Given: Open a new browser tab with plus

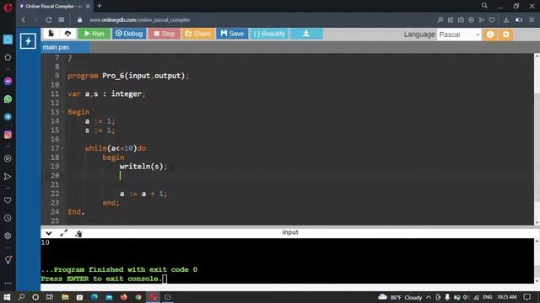Looking at the screenshot, I should tap(100, 6).
